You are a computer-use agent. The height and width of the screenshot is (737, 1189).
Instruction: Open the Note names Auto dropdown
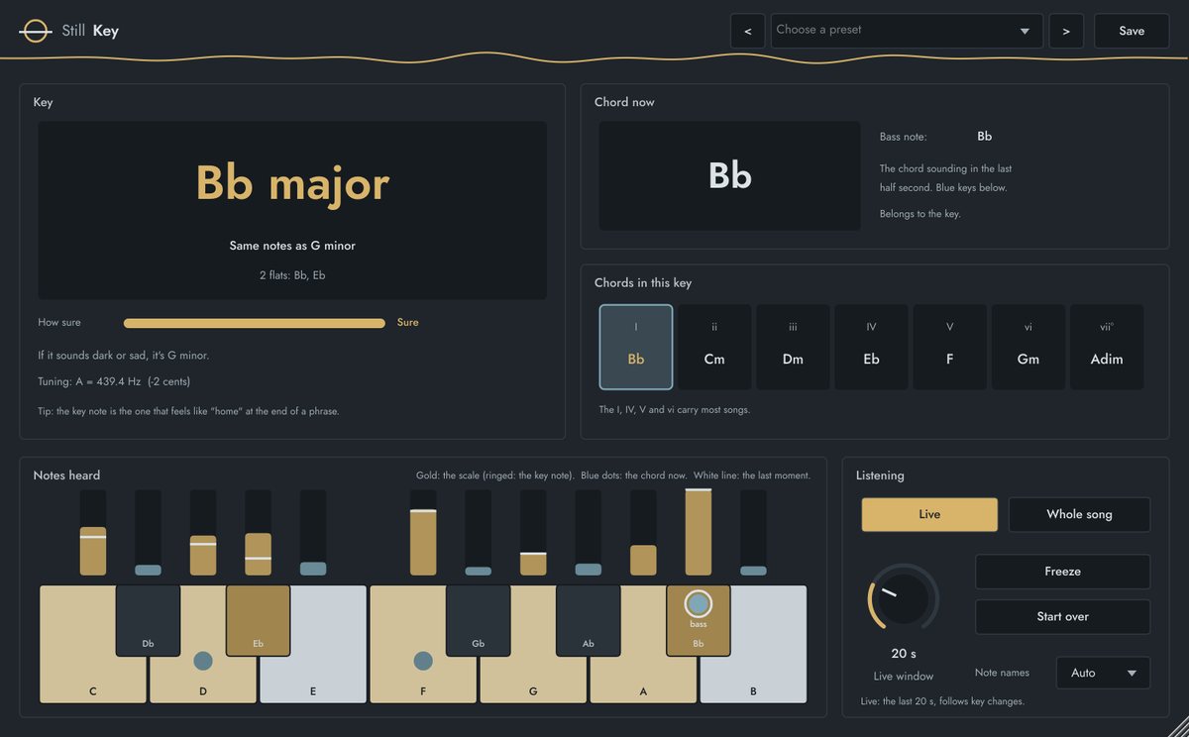click(1103, 673)
